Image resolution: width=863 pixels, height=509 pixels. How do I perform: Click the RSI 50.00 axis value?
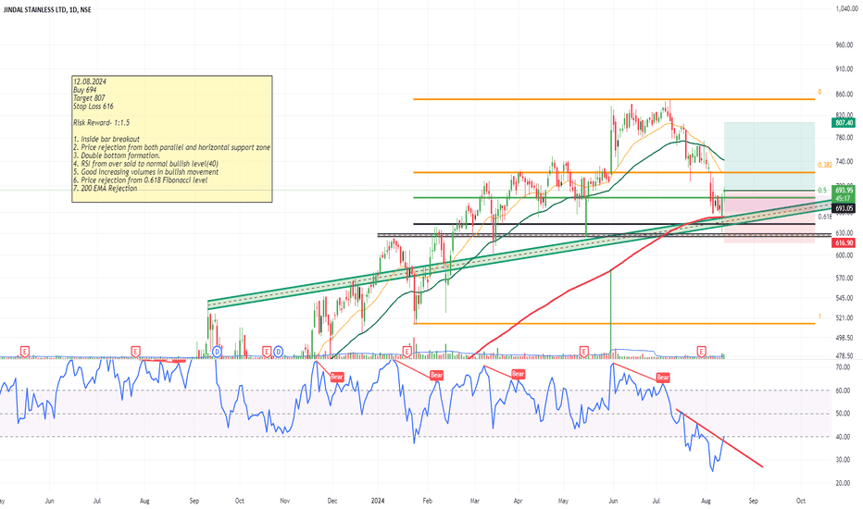click(x=843, y=414)
